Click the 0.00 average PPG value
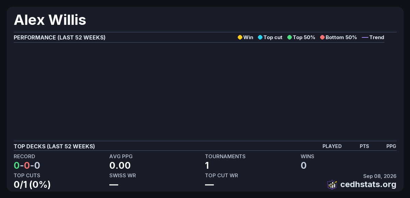The image size is (410, 198). click(x=120, y=166)
